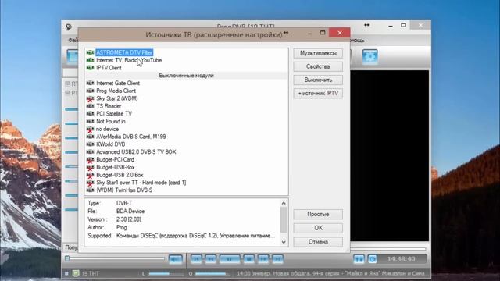Click DVB-T type value in details

coord(124,203)
